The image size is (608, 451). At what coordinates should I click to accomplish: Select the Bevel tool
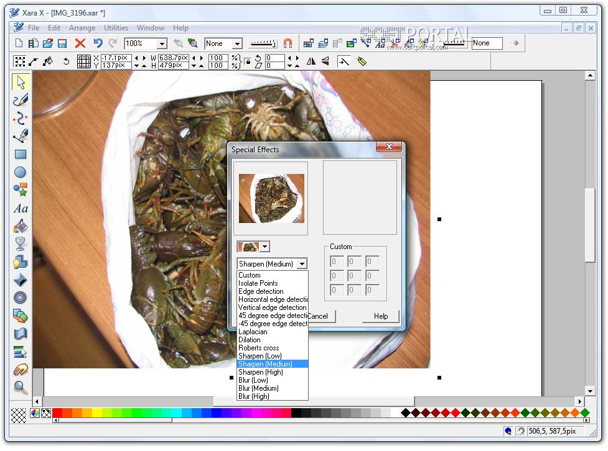pyautogui.click(x=20, y=280)
